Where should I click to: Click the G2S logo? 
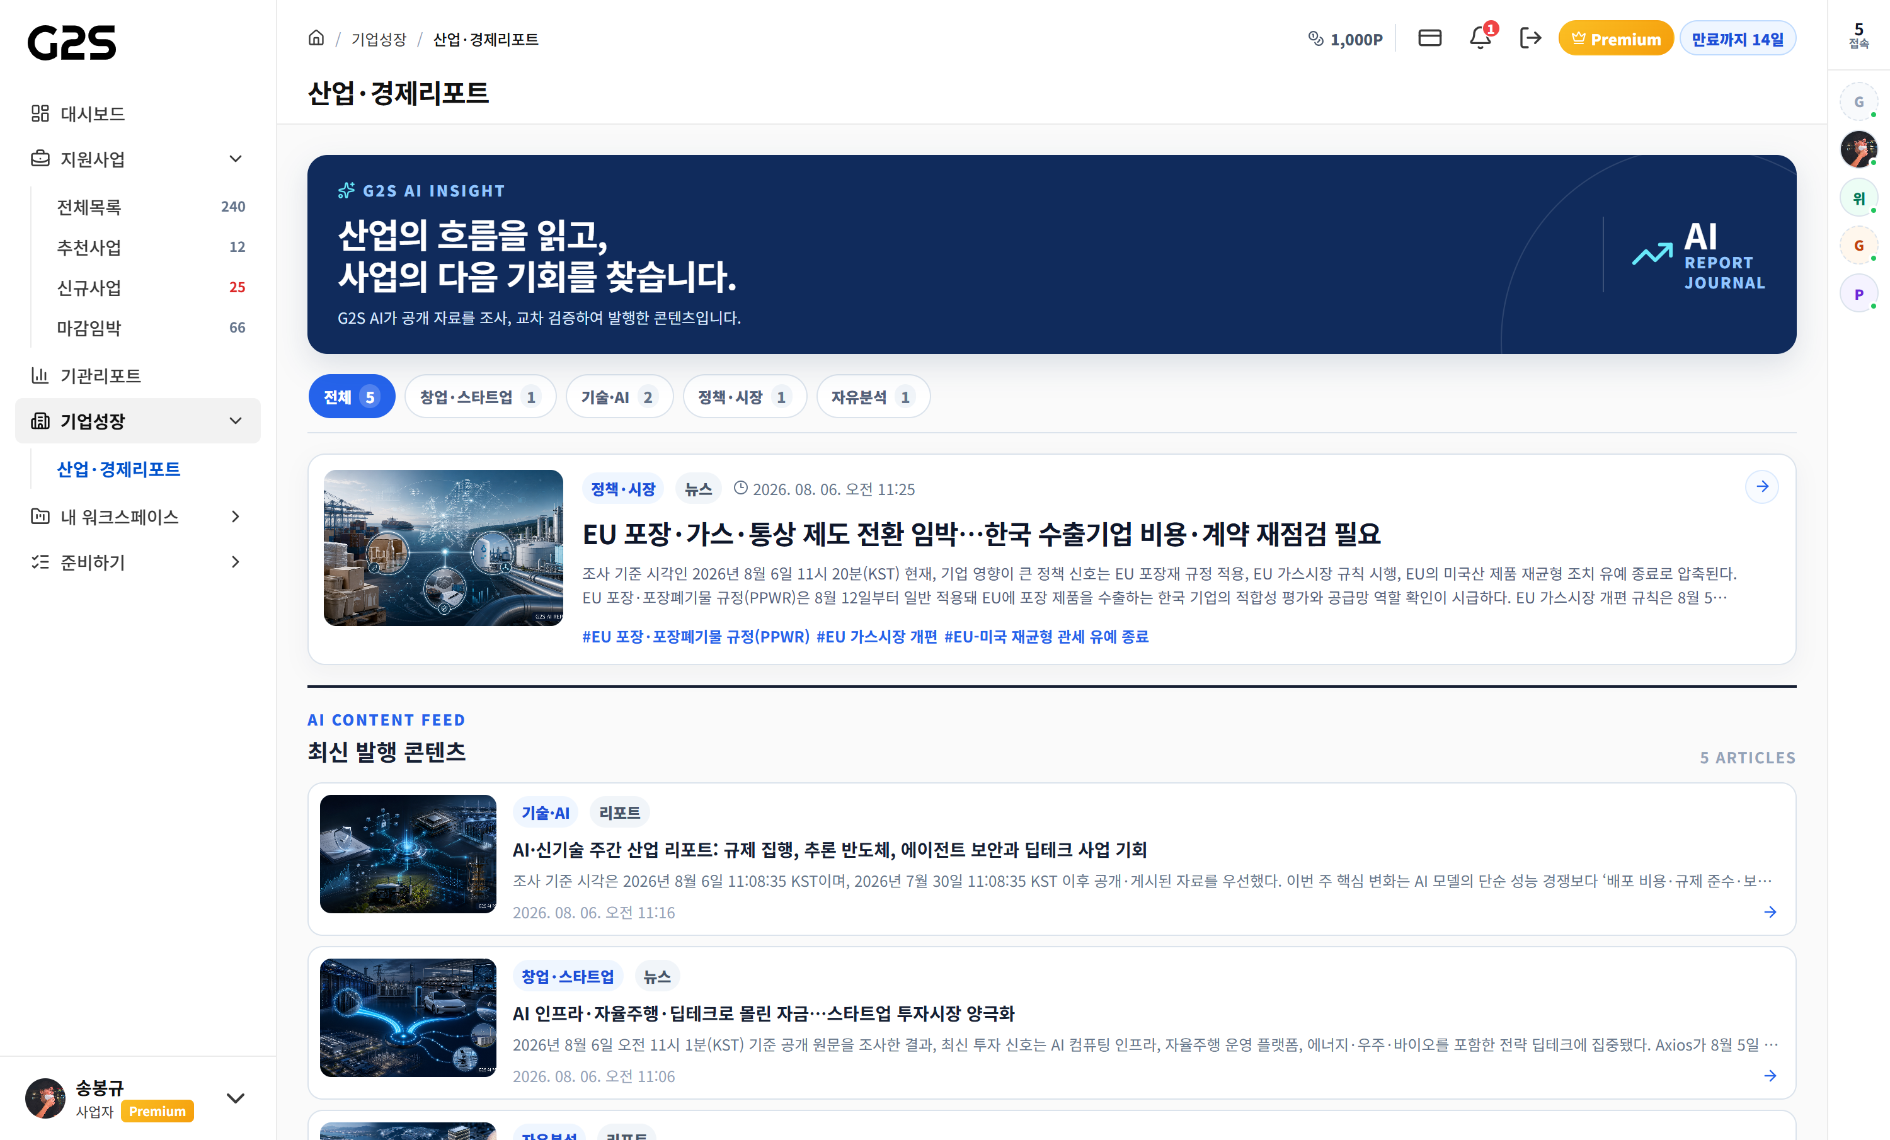72,42
